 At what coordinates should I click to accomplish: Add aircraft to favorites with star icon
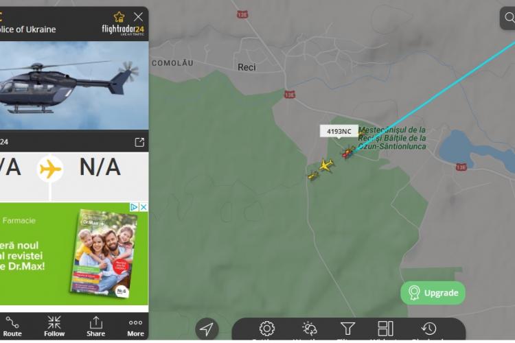tap(119, 16)
